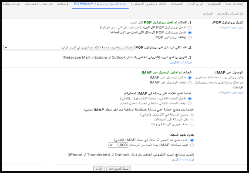Select the إيقاف بروتوكول POP radio button

point(190,38)
